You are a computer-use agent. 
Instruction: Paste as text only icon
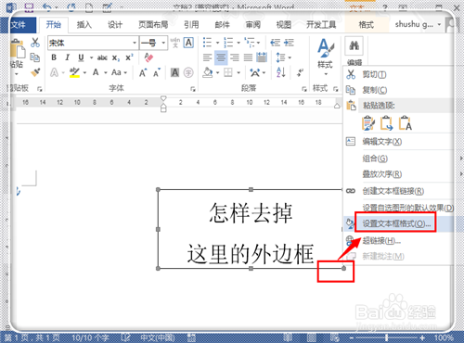(405, 122)
